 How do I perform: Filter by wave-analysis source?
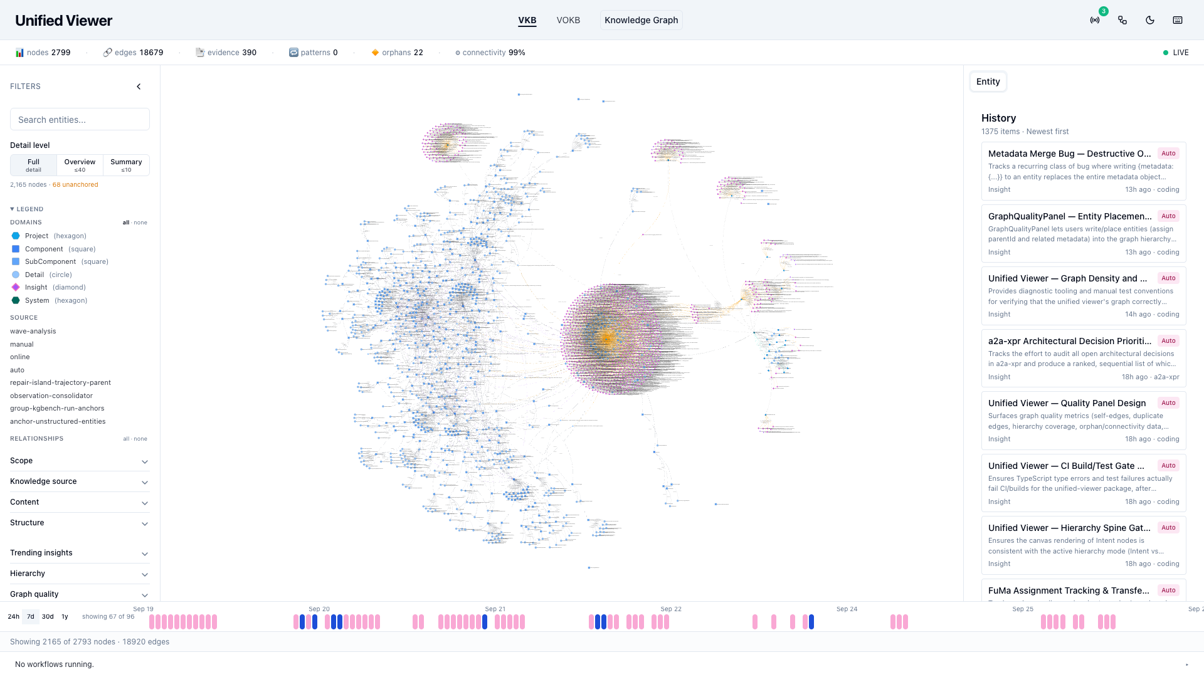click(x=33, y=331)
